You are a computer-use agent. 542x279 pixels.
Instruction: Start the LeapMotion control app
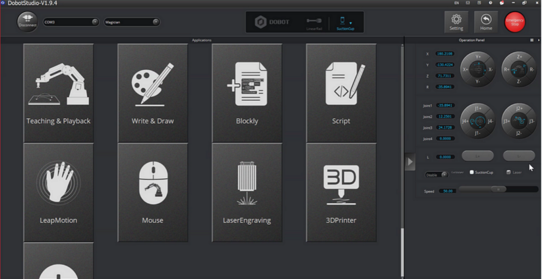58,192
